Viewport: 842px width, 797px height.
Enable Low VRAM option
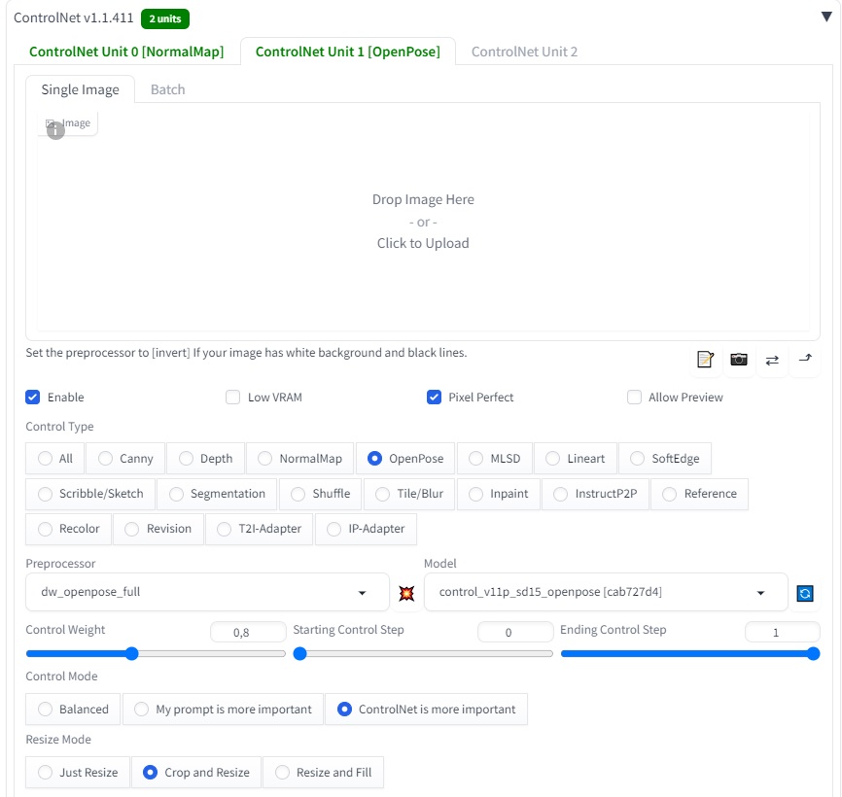click(232, 398)
